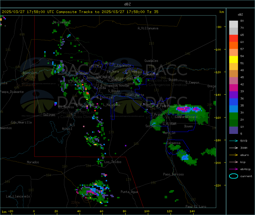Pick the magenta 39 dBZ color swatch
Screen dimensions: 255x215
(233, 88)
